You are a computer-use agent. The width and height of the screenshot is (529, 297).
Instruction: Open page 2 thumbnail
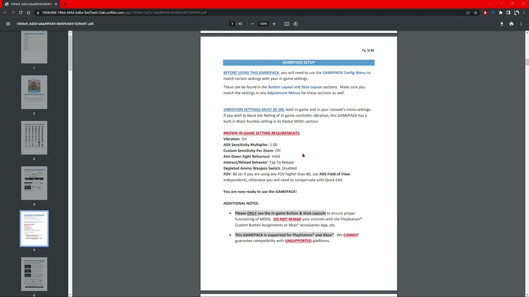coord(34,92)
